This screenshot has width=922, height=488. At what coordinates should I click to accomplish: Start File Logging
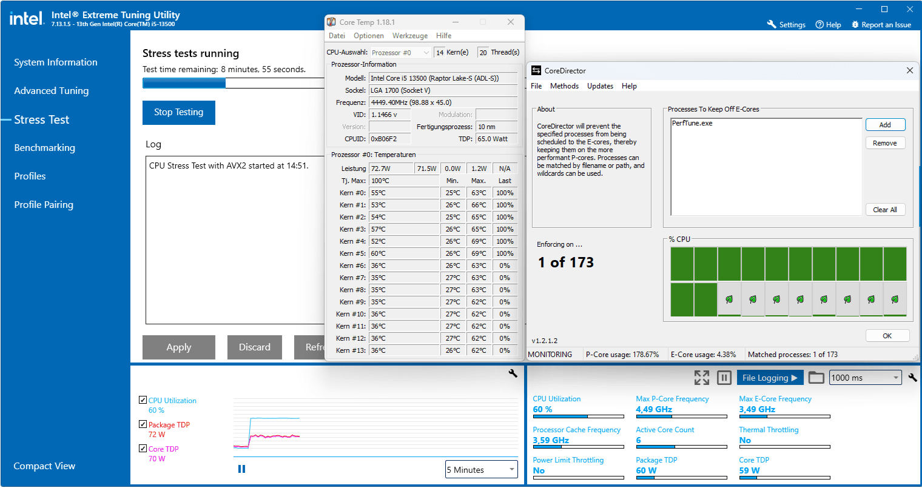coord(770,378)
